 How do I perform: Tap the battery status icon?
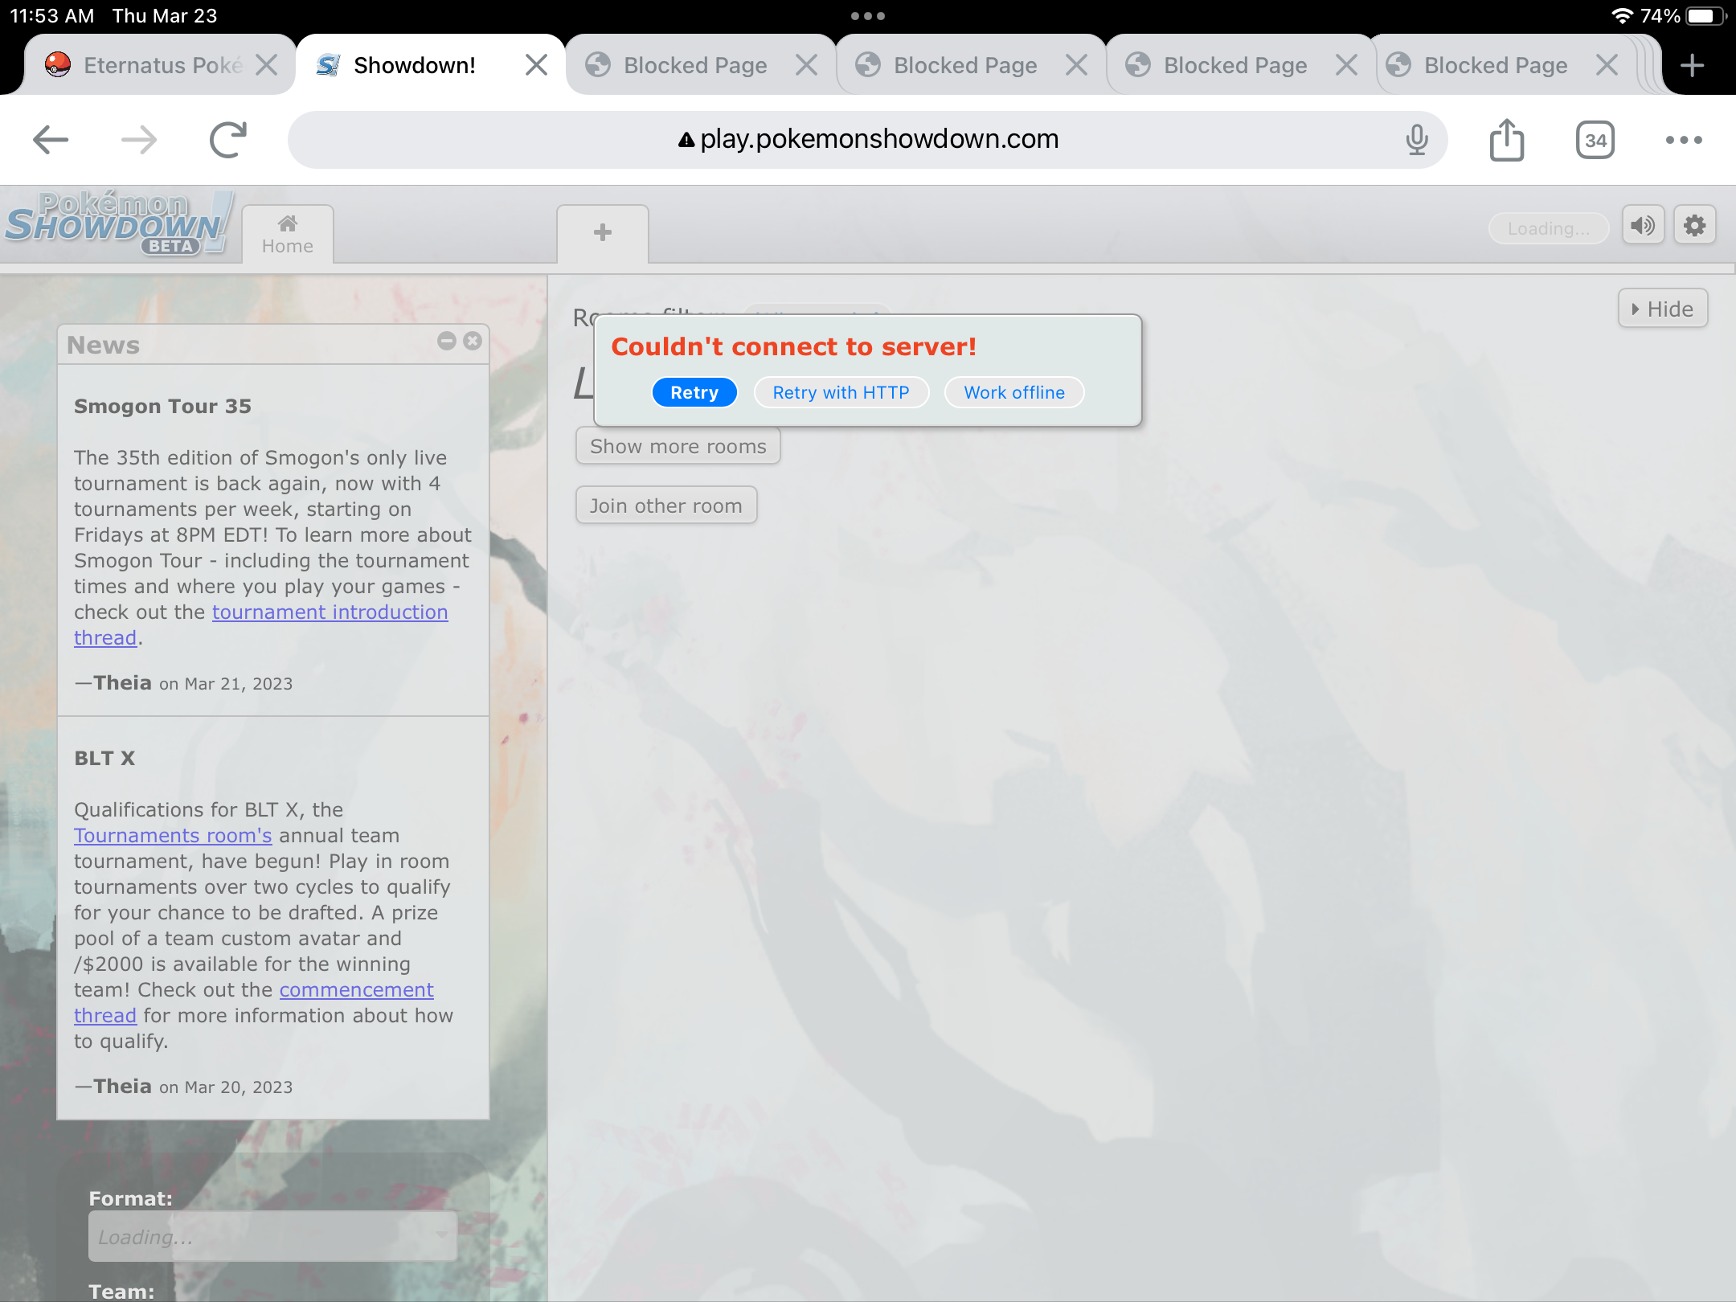1704,16
